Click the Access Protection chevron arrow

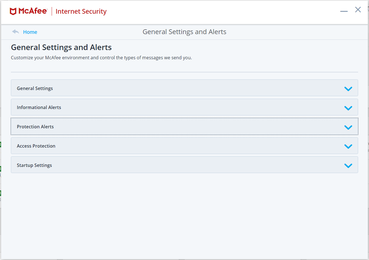click(x=348, y=146)
